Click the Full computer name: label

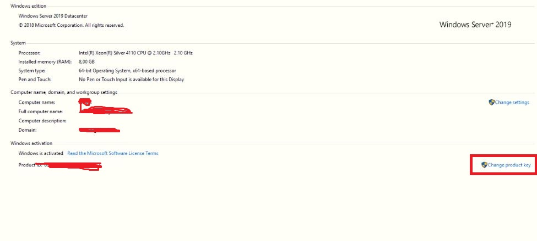click(41, 111)
